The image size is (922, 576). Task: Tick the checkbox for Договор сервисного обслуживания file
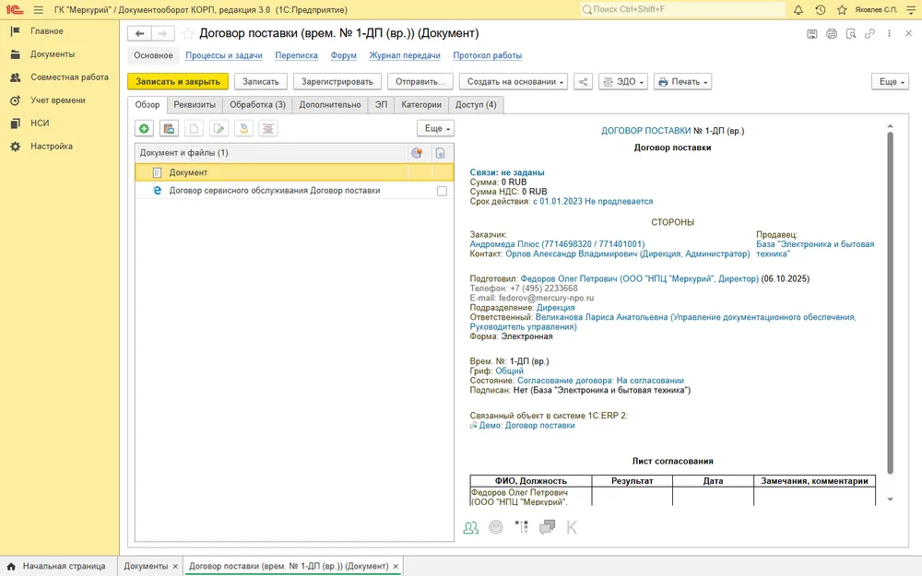pyautogui.click(x=443, y=191)
